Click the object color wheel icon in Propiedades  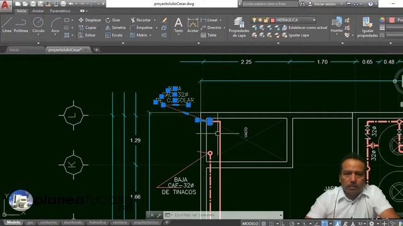[382, 20]
